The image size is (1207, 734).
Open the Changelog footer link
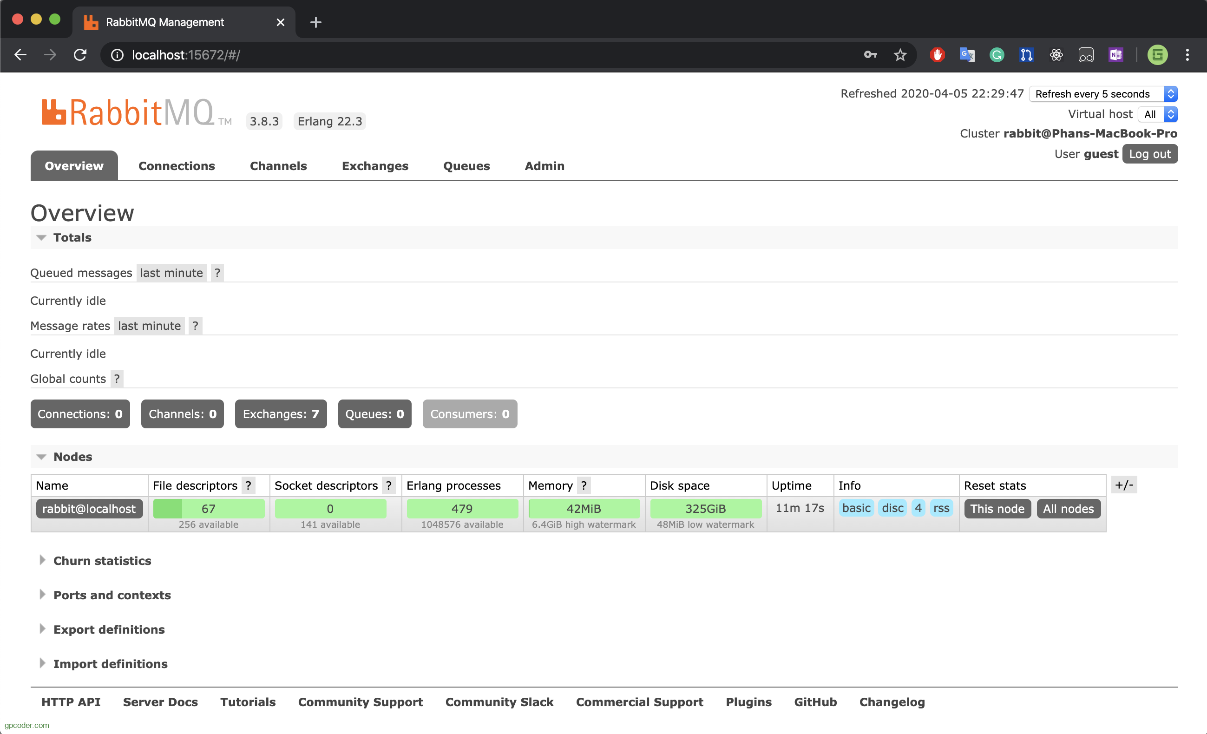point(892,701)
